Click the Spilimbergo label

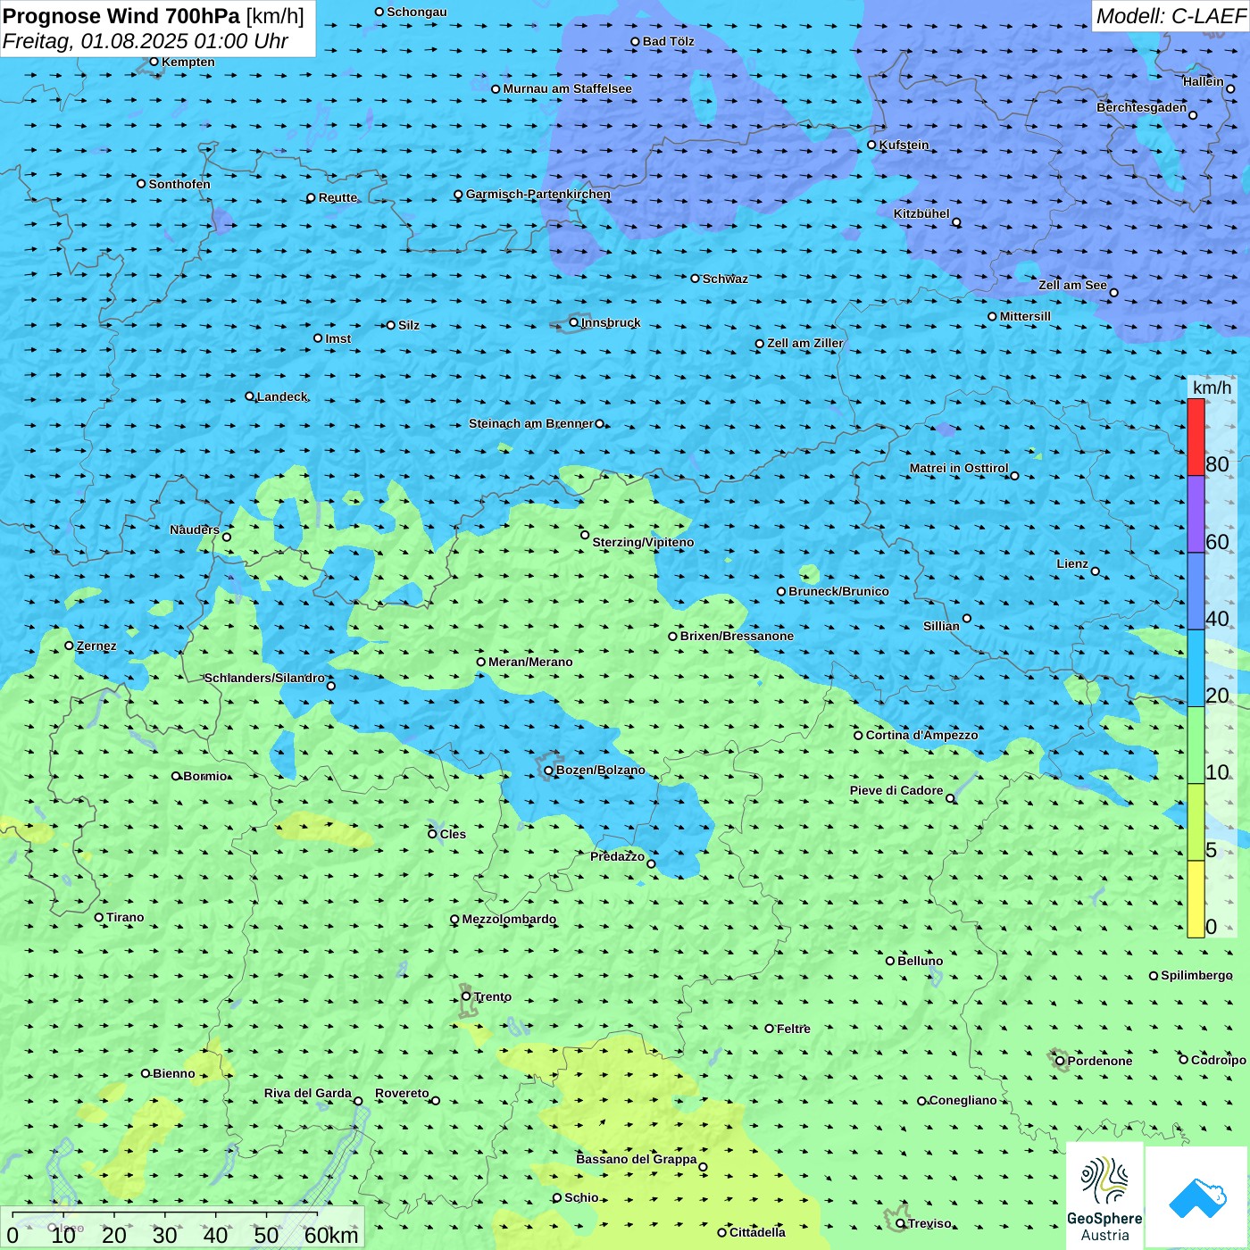tap(1196, 975)
